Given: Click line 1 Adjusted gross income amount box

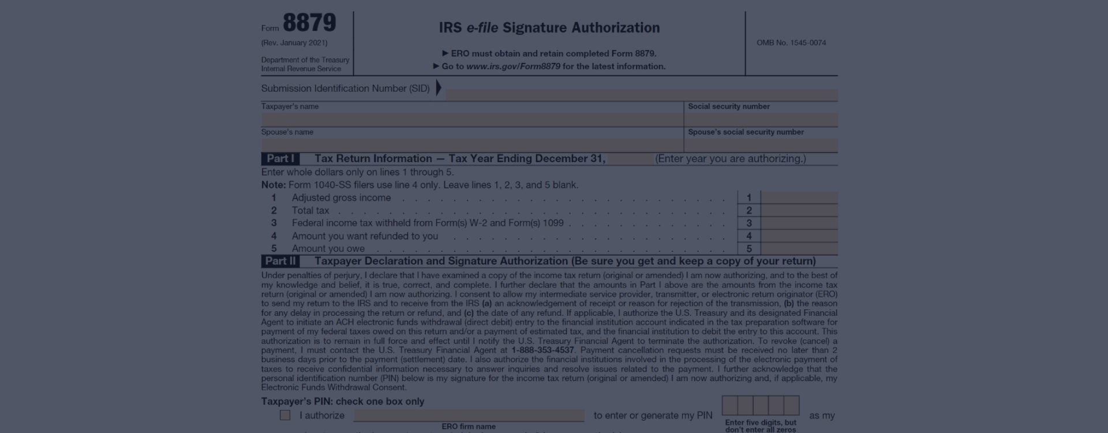Looking at the screenshot, I should click(x=799, y=197).
